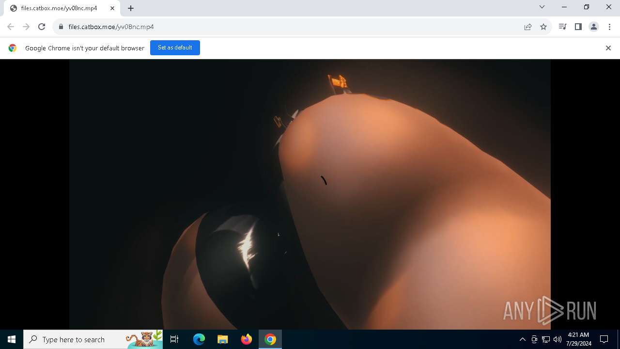Open File Explorer from the taskbar
Image resolution: width=620 pixels, height=349 pixels.
tap(223, 339)
